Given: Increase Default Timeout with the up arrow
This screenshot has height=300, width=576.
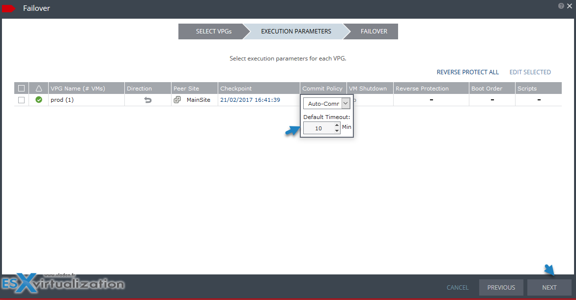Looking at the screenshot, I should [337, 125].
